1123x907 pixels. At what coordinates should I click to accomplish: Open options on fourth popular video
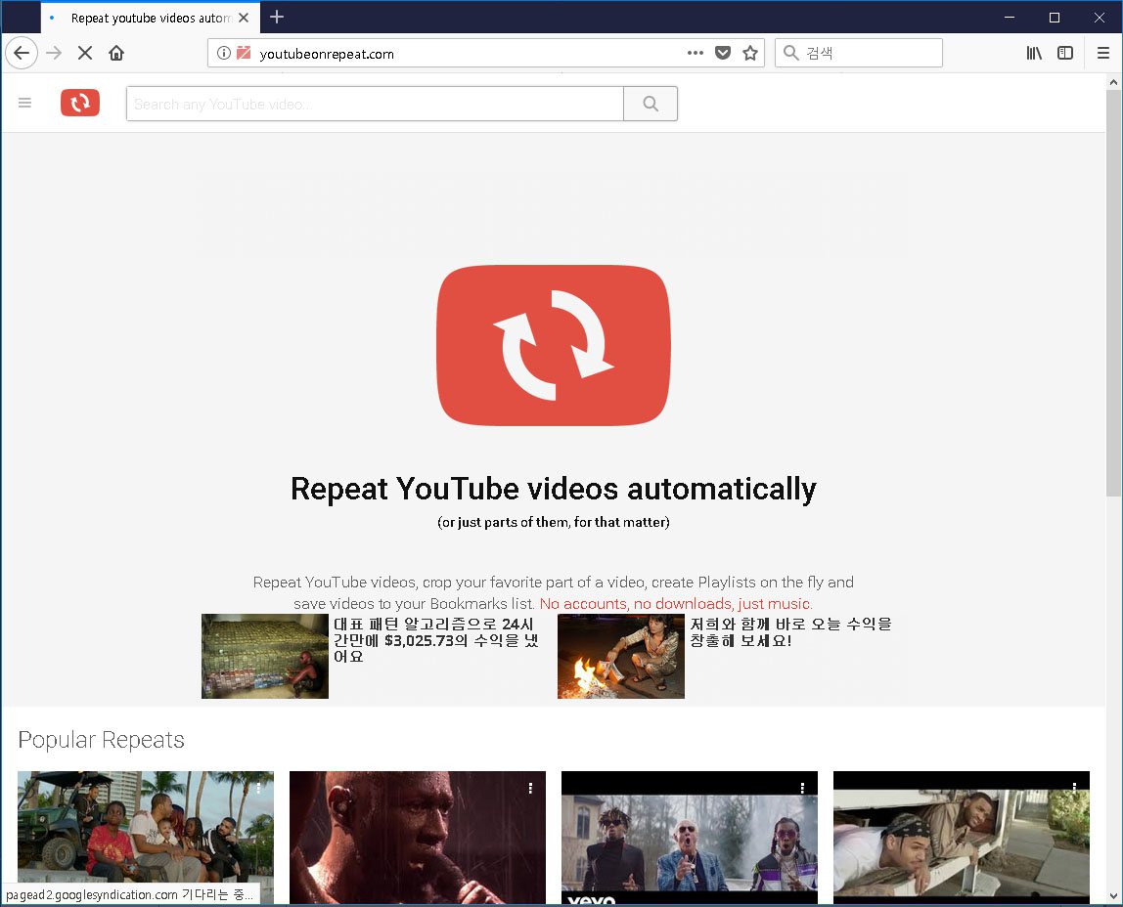(x=1074, y=789)
